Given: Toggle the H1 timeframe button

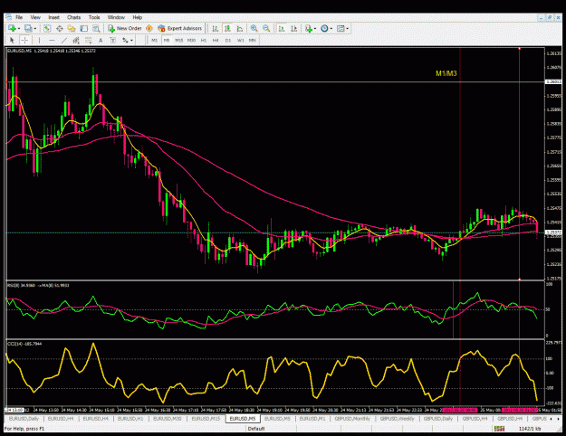Looking at the screenshot, I should pyautogui.click(x=204, y=40).
